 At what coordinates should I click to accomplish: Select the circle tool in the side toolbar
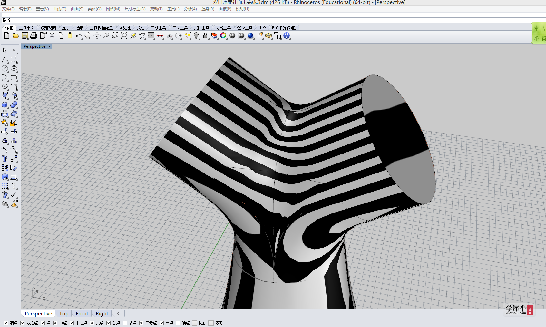[x=5, y=68]
